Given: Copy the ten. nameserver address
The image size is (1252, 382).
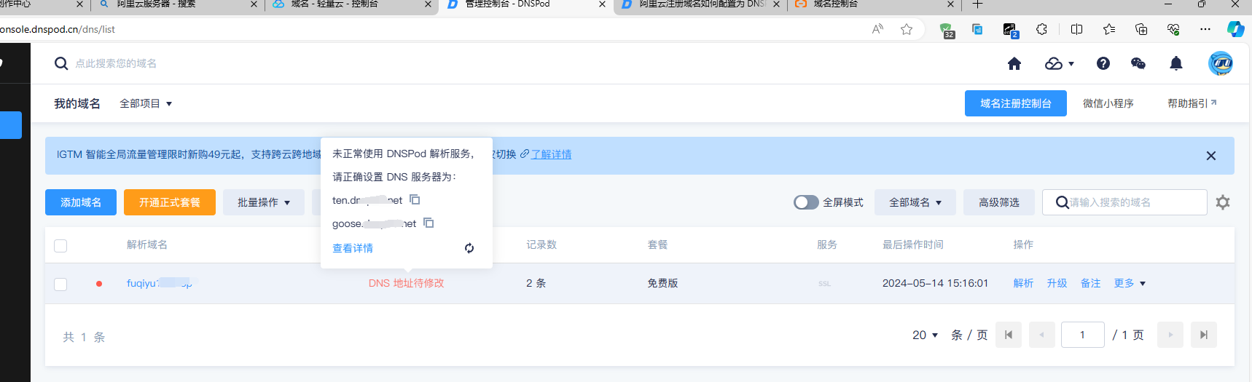Looking at the screenshot, I should [x=415, y=199].
